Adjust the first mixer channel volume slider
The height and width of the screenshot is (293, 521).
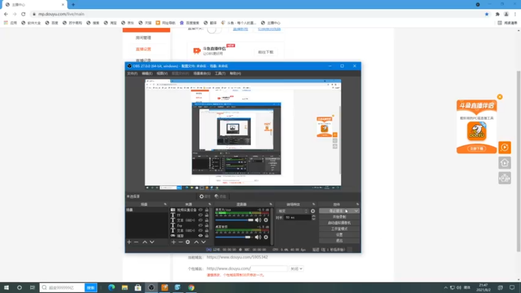[234, 220]
